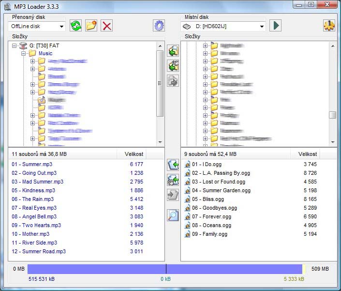Select the G: [T30] FAT drive label

coord(44,46)
